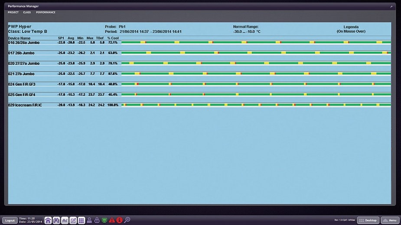Expand the Menu button at bottom right
Image resolution: width=401 pixels, height=225 pixels.
[x=390, y=220]
